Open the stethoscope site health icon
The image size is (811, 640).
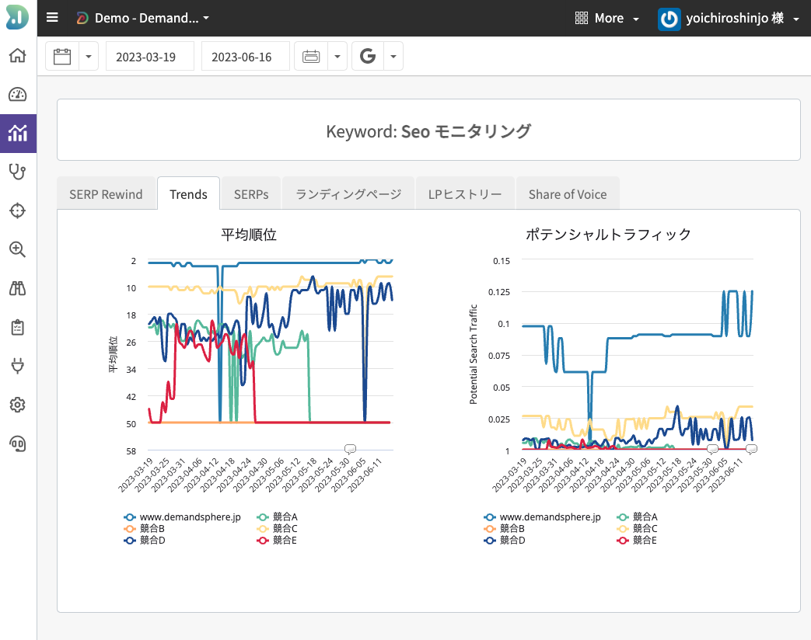tap(18, 172)
